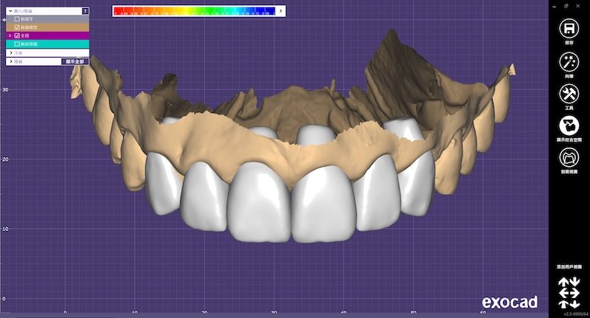Click the blue end of color scale
This screenshot has height=318, width=590.
[270, 11]
